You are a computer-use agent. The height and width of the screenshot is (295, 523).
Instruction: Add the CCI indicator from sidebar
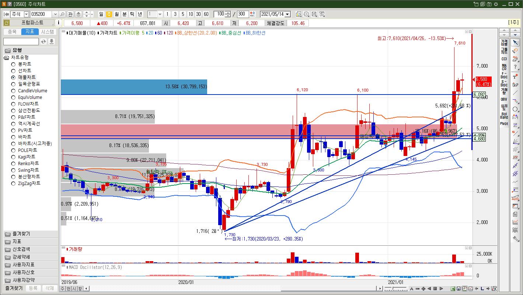pos(504,59)
